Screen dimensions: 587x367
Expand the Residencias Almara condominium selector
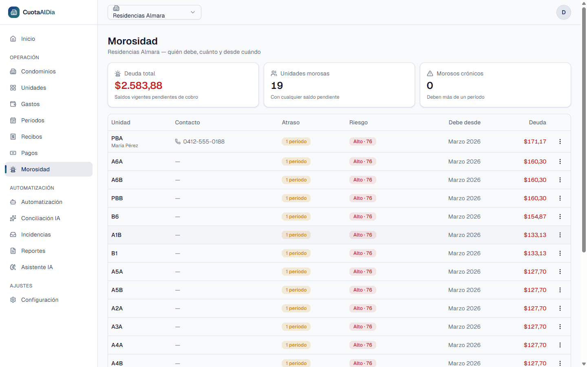point(154,12)
